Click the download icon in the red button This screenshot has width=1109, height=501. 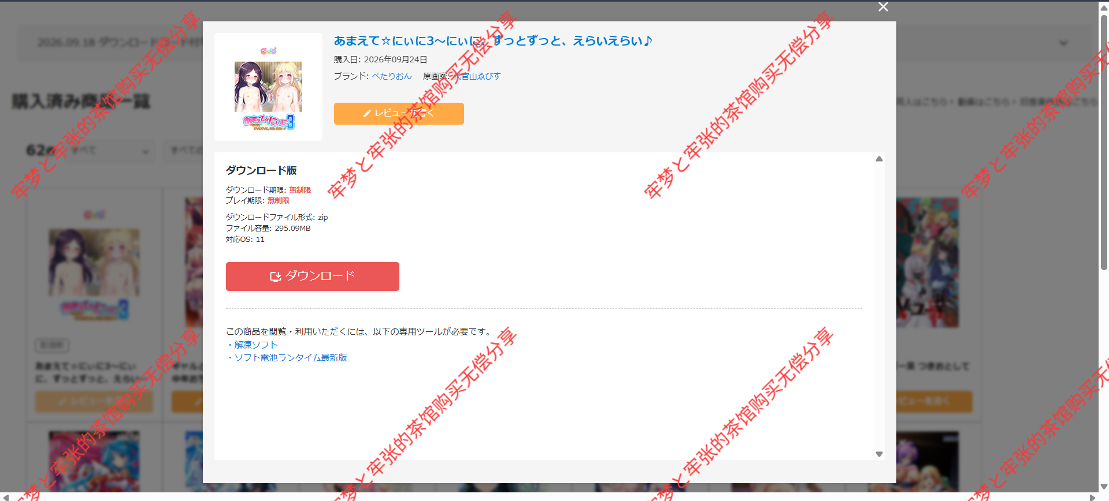(276, 276)
